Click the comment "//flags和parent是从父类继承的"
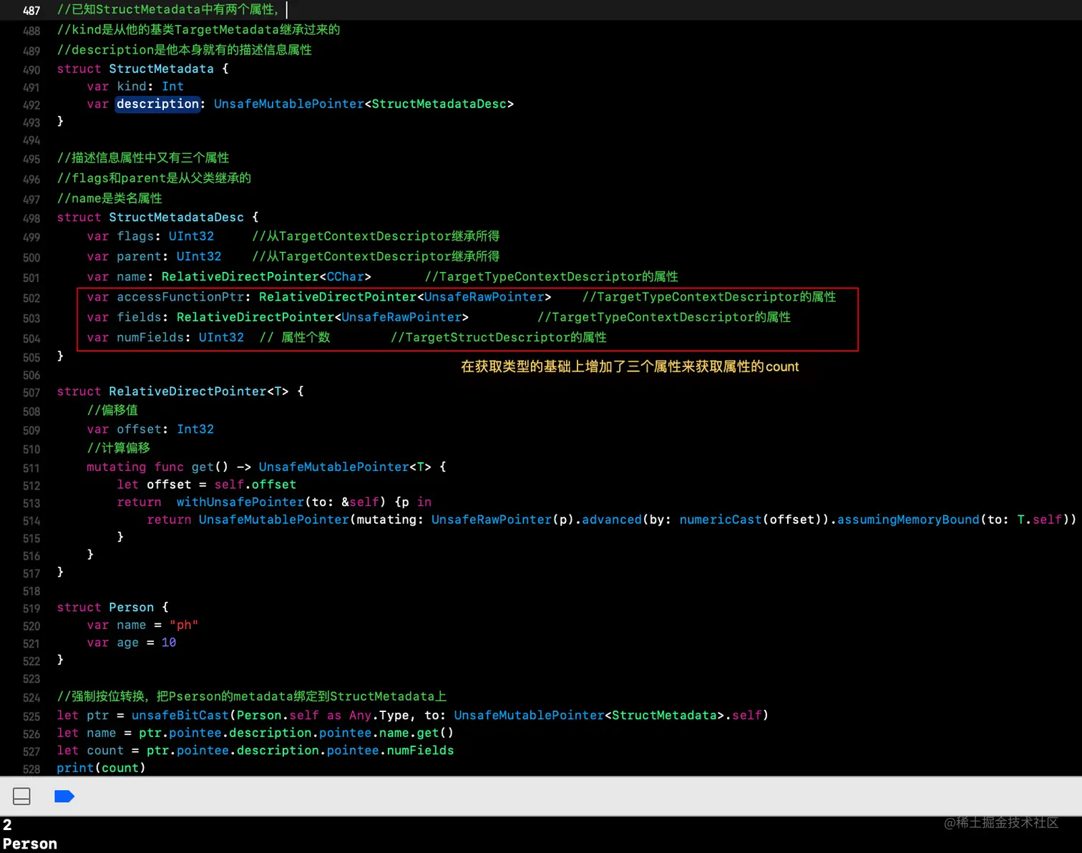Image resolution: width=1082 pixels, height=853 pixels. [154, 177]
